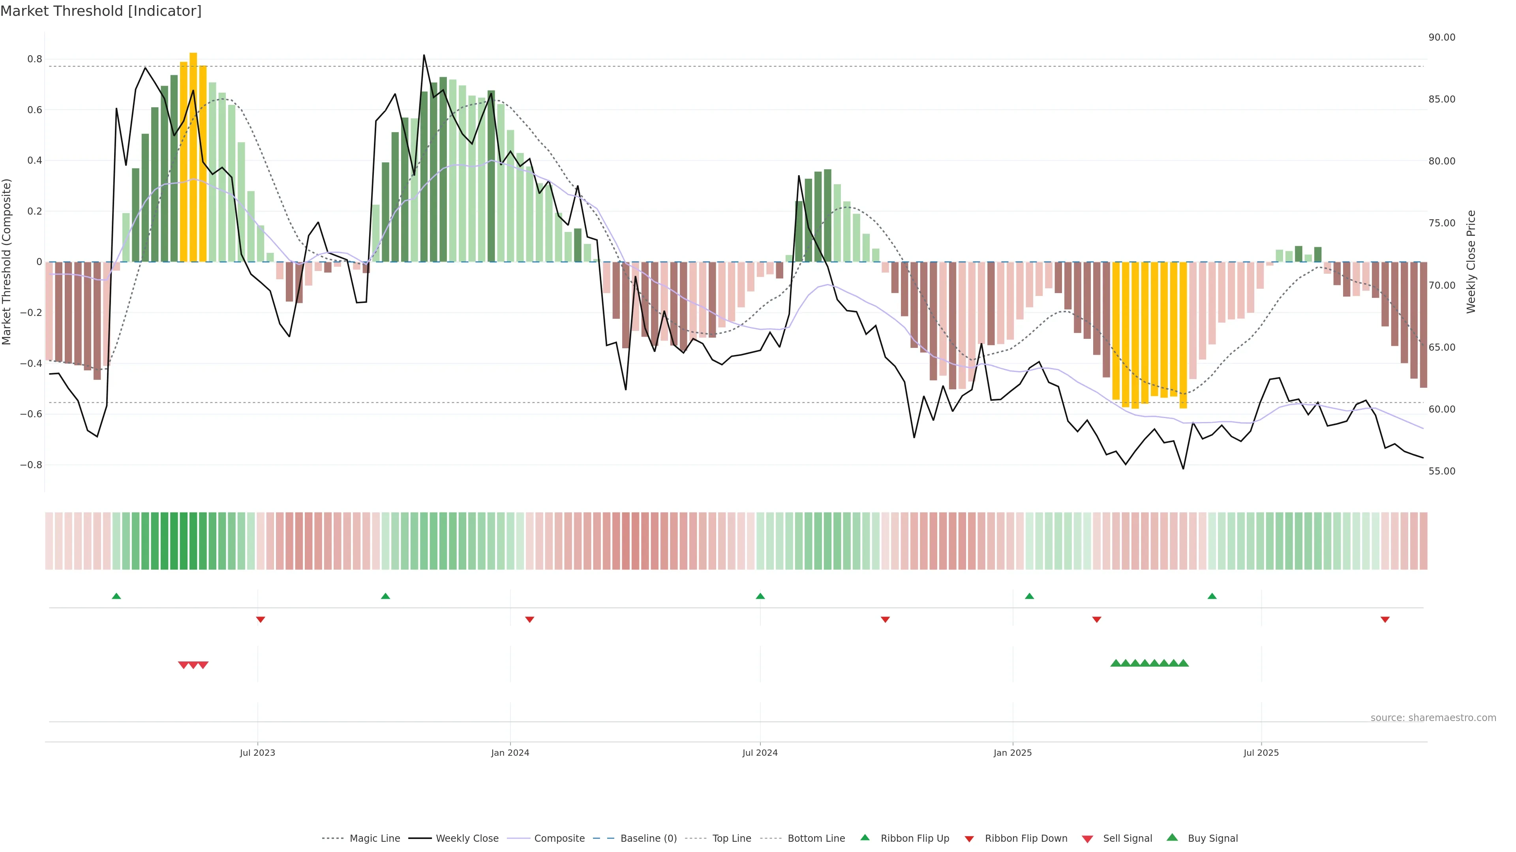This screenshot has height=852, width=1516.
Task: Click the green flip-up triangle at Jul 2024
Action: click(x=760, y=596)
